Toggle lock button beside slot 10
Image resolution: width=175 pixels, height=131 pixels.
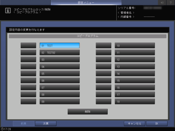(104, 46)
